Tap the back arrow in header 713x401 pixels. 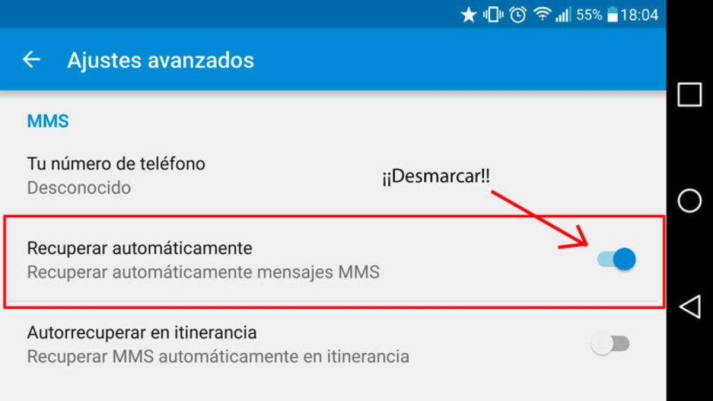click(31, 60)
